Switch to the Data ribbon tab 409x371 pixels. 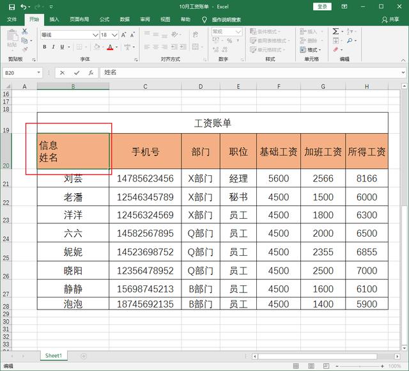pyautogui.click(x=125, y=19)
